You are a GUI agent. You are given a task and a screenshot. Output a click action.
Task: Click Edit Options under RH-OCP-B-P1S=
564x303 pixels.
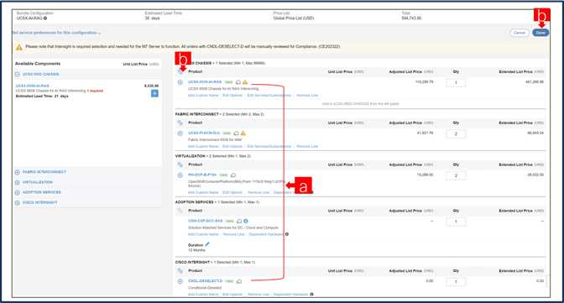[x=232, y=192]
